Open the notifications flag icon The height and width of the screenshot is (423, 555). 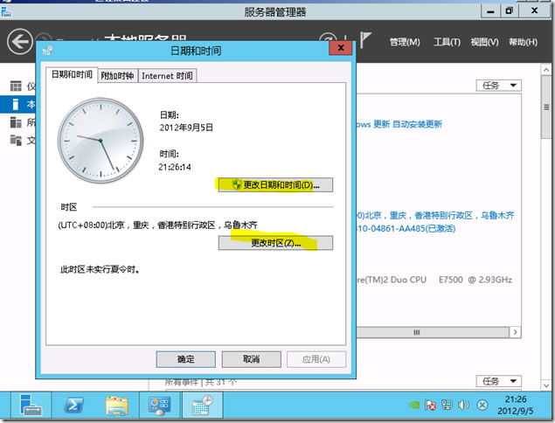pyautogui.click(x=367, y=40)
